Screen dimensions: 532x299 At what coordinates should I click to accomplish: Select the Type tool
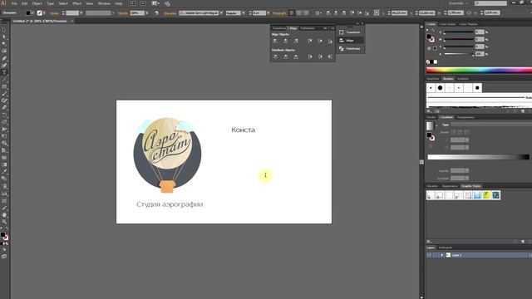4,72
